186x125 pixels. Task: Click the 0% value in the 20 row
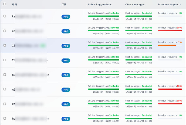[181, 57]
